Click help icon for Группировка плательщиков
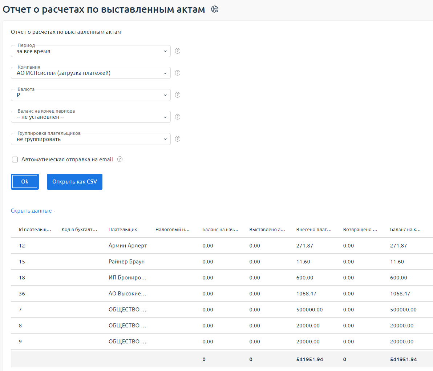Image resolution: width=433 pixels, height=371 pixels. pyautogui.click(x=178, y=139)
